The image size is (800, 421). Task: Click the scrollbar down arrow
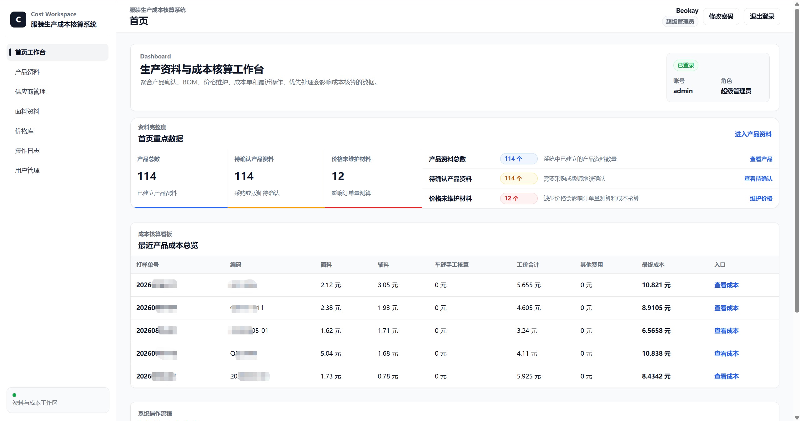(797, 418)
